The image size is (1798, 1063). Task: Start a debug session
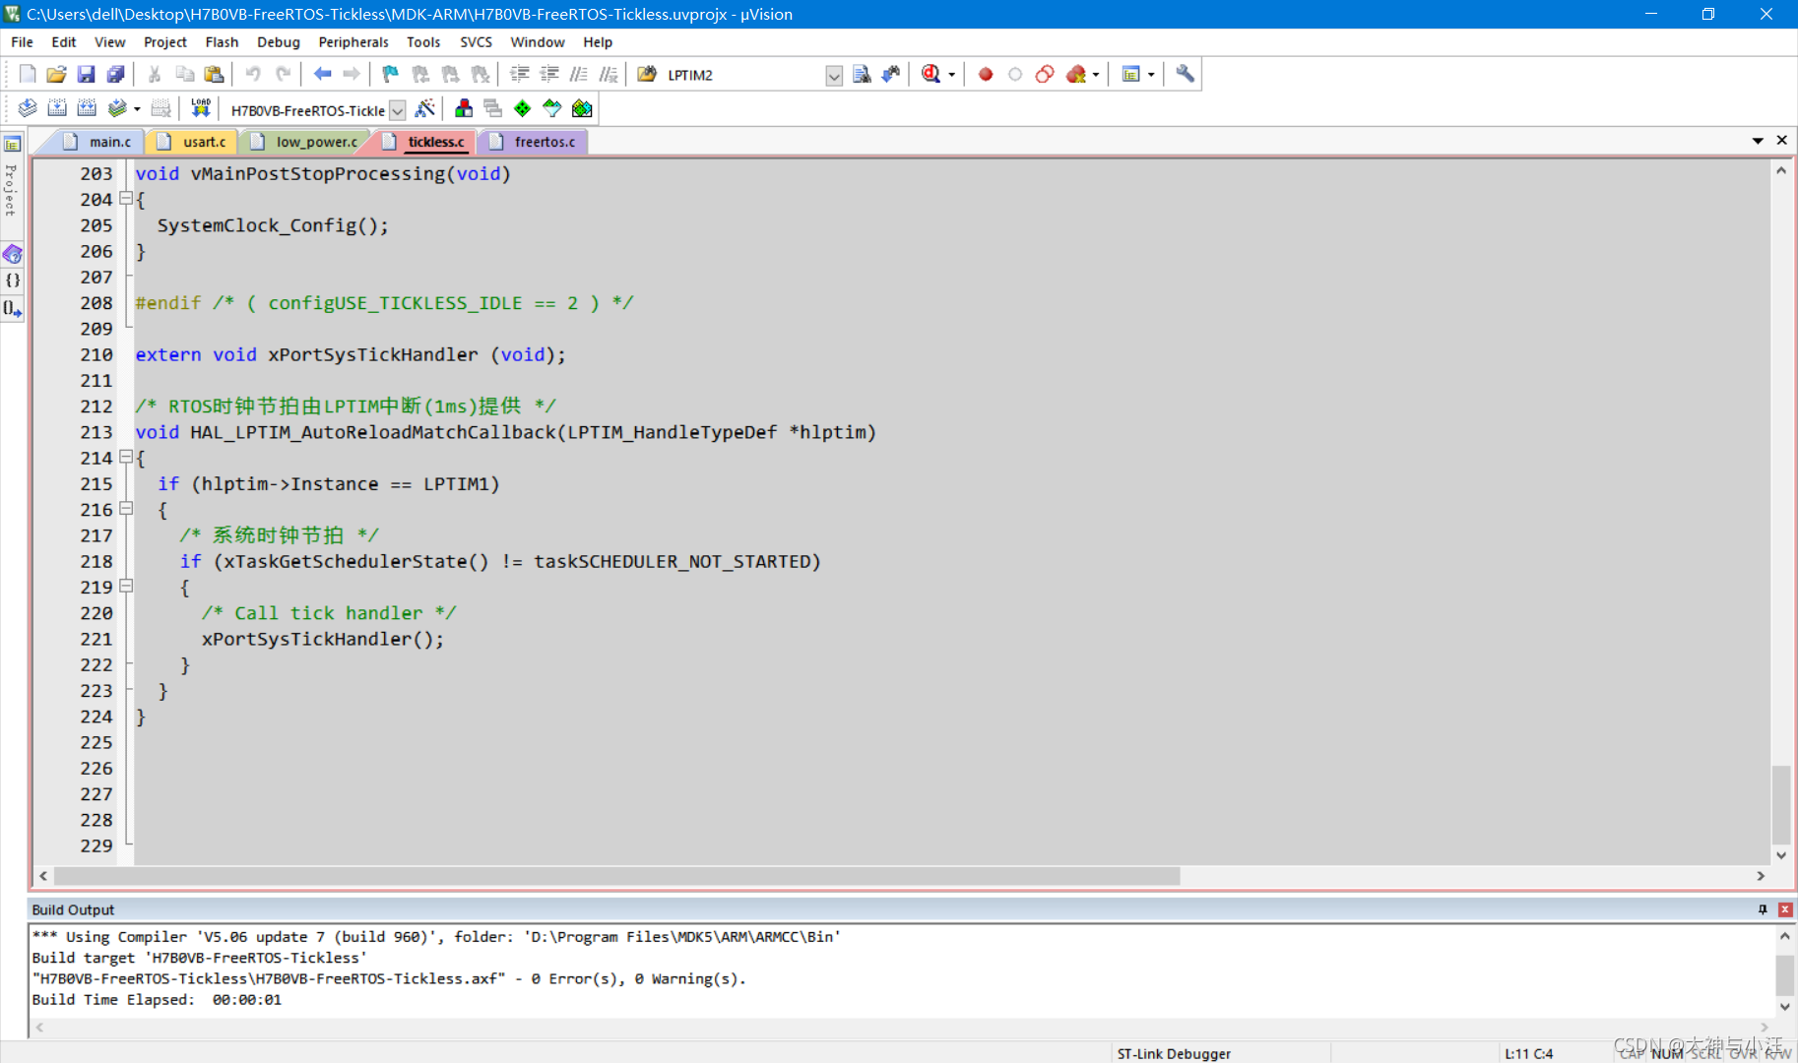[932, 74]
